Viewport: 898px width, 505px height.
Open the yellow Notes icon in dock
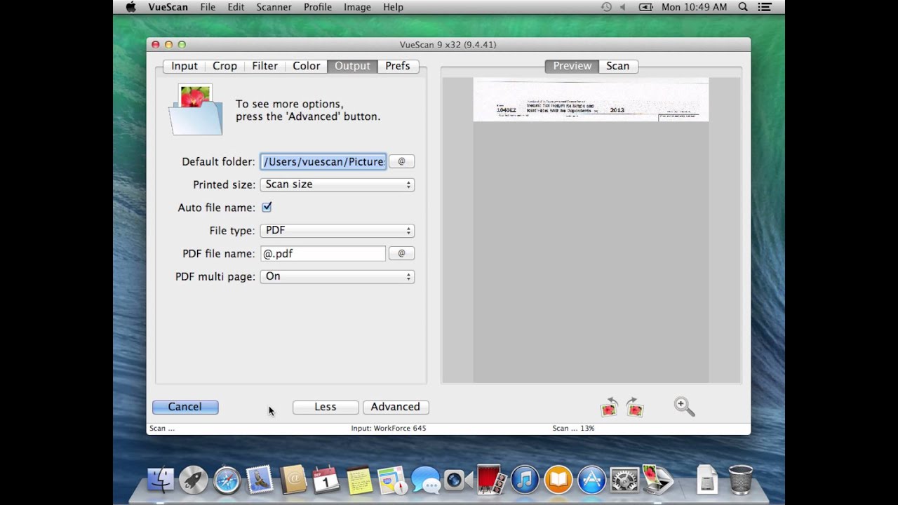coord(359,480)
